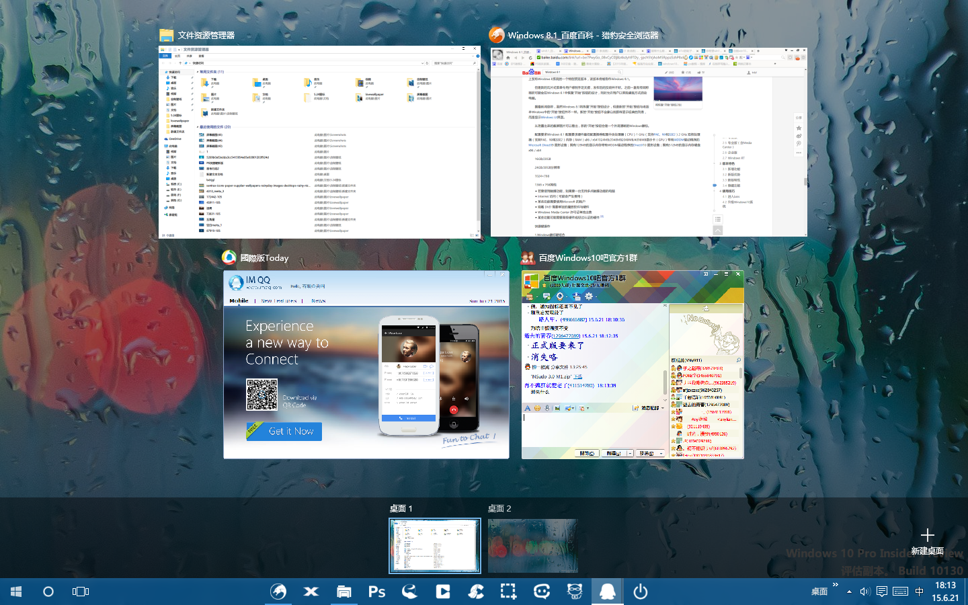This screenshot has width=968, height=605.
Task: Toggle the Task View taskbar icon
Action: (81, 592)
